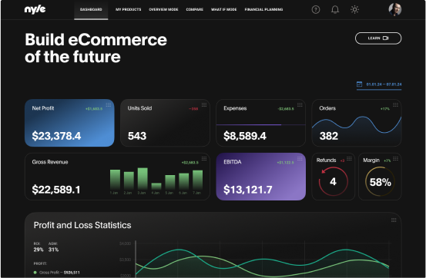Click the Net Profit +$1,683.5 change label
426x278 pixels.
coord(94,109)
